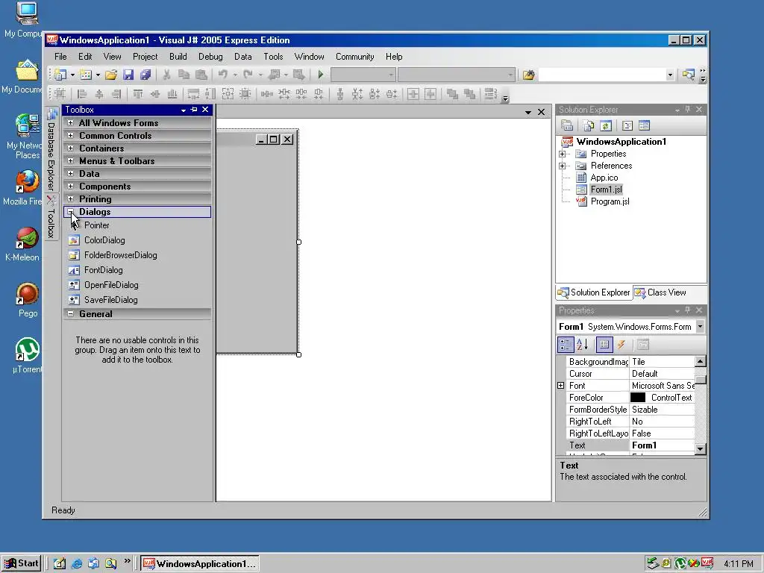Open the Database Explorer side tab
The image size is (764, 573).
click(x=51, y=149)
